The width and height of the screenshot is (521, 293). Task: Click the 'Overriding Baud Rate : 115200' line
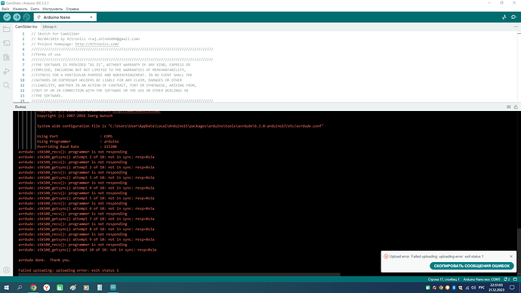tap(77, 146)
